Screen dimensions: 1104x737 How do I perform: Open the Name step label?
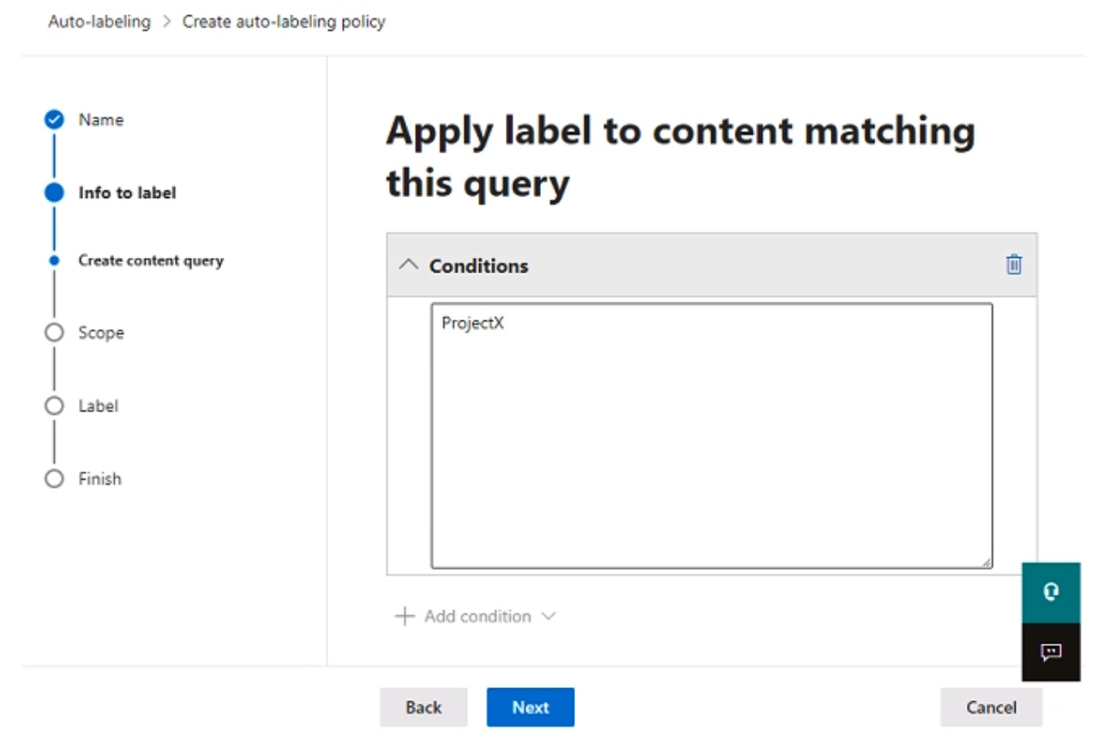pos(101,120)
